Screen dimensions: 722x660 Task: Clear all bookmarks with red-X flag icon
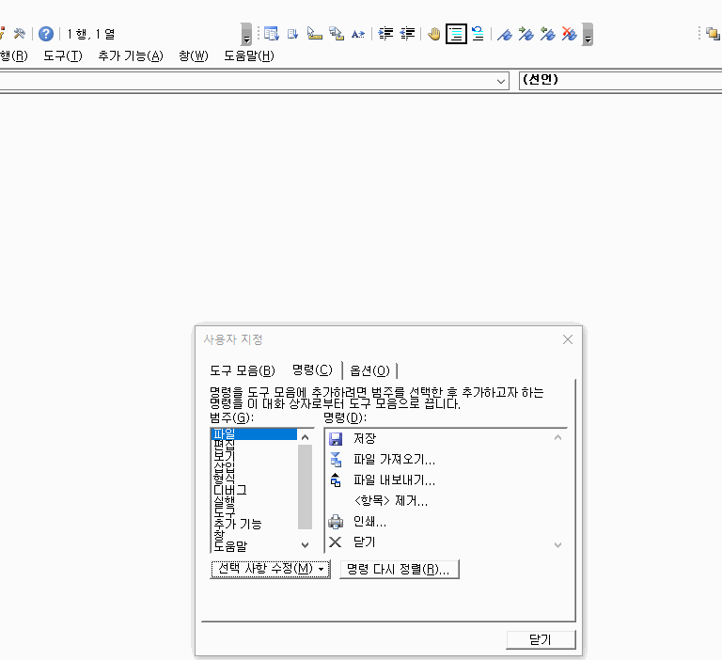[569, 34]
